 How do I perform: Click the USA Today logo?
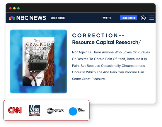point(77,111)
